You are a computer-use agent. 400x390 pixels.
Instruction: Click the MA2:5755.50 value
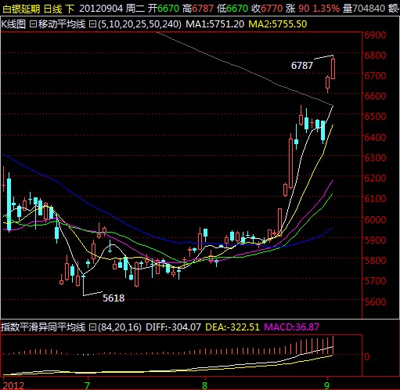278,24
